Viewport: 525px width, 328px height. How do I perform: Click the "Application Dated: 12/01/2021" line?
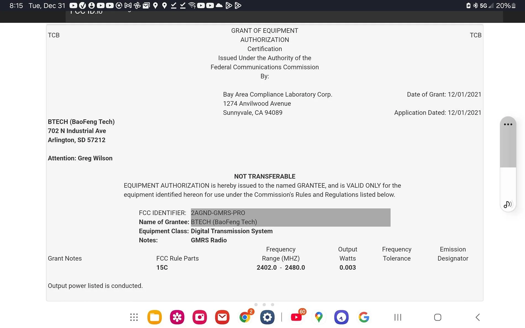(438, 113)
